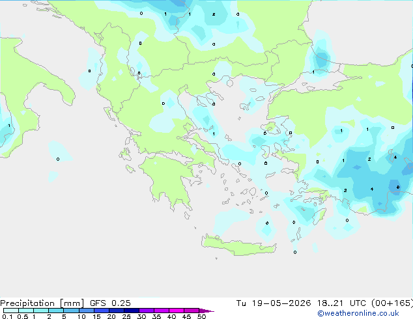
Task: Pick the legend swatch between 20 and 25
Action: (116, 311)
